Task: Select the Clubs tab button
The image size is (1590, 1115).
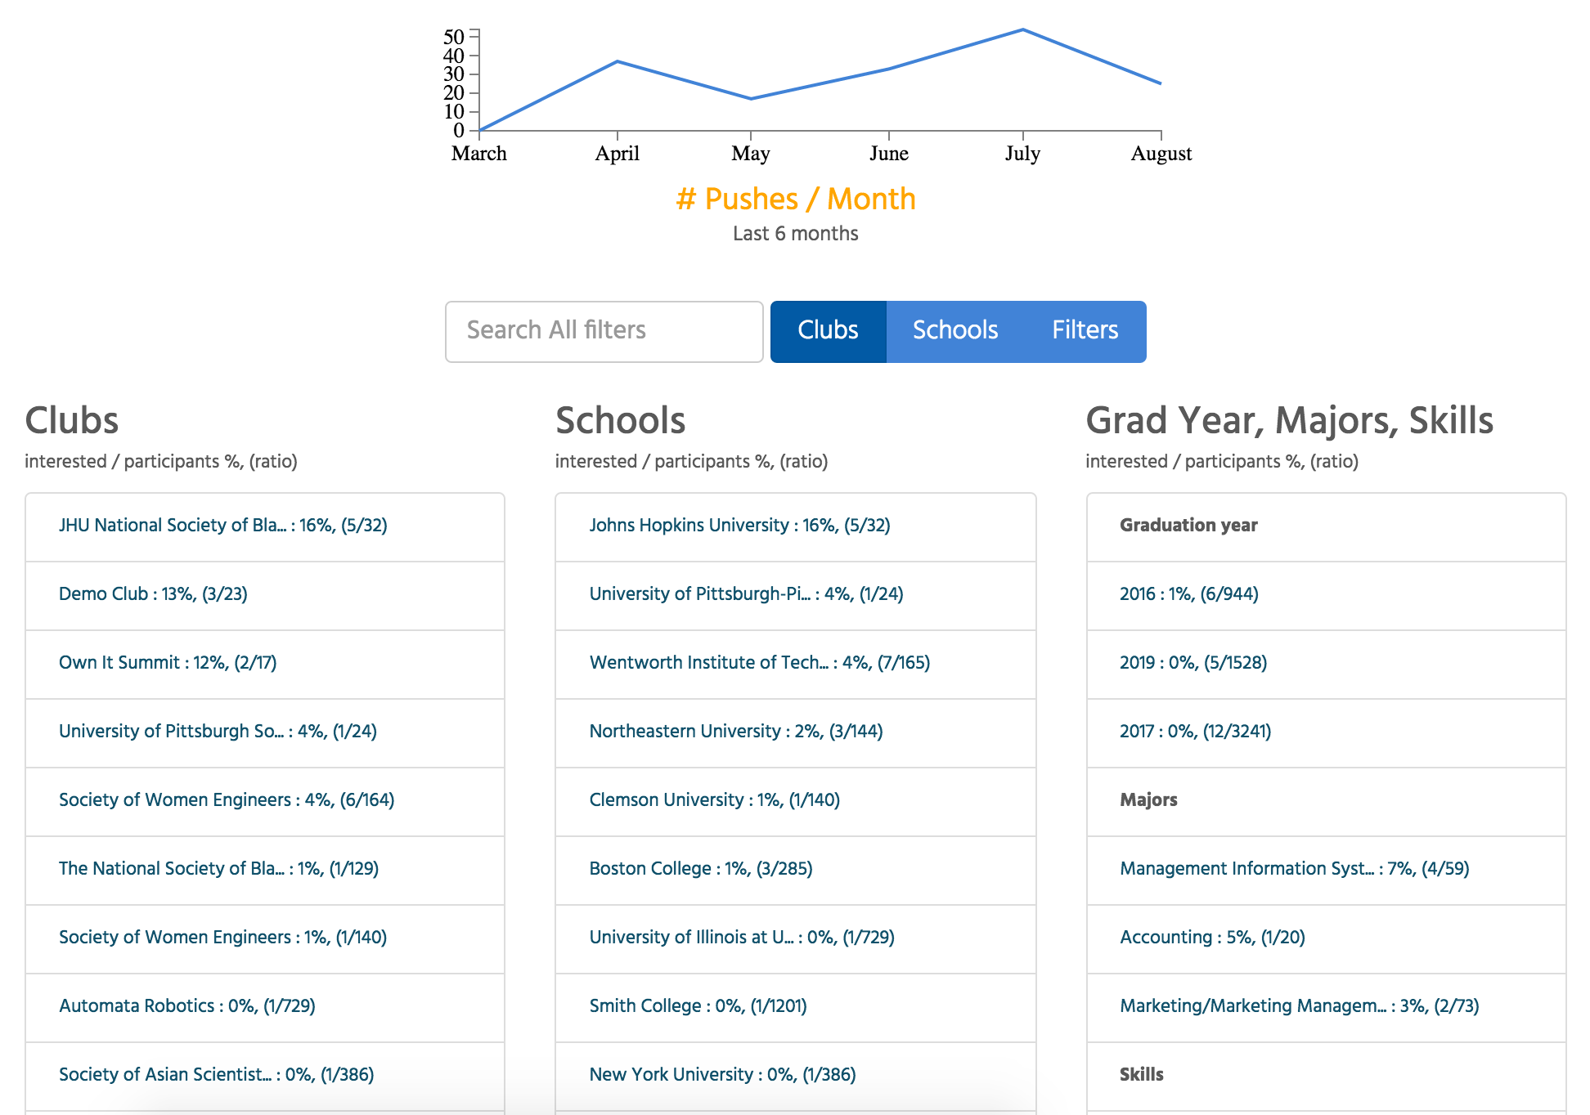Action: coord(828,331)
